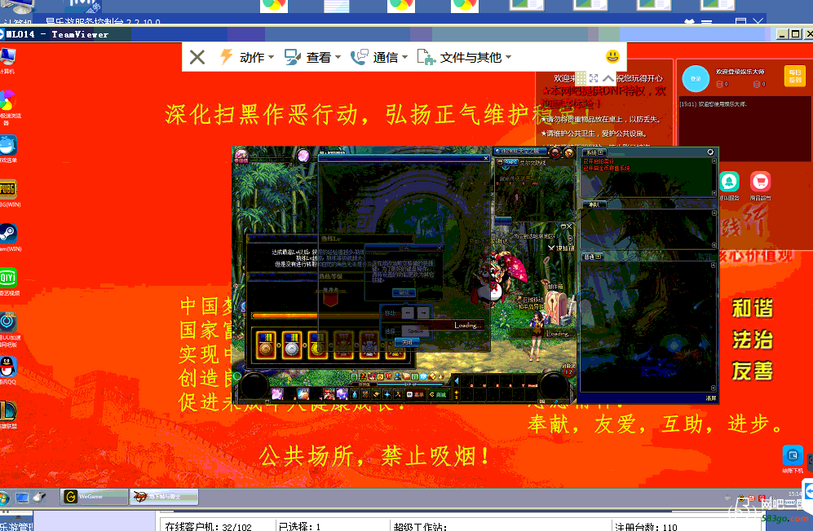Screen dimensions: 813x531
Task: Open the 查看 view dropdown menu
Action: (x=312, y=57)
